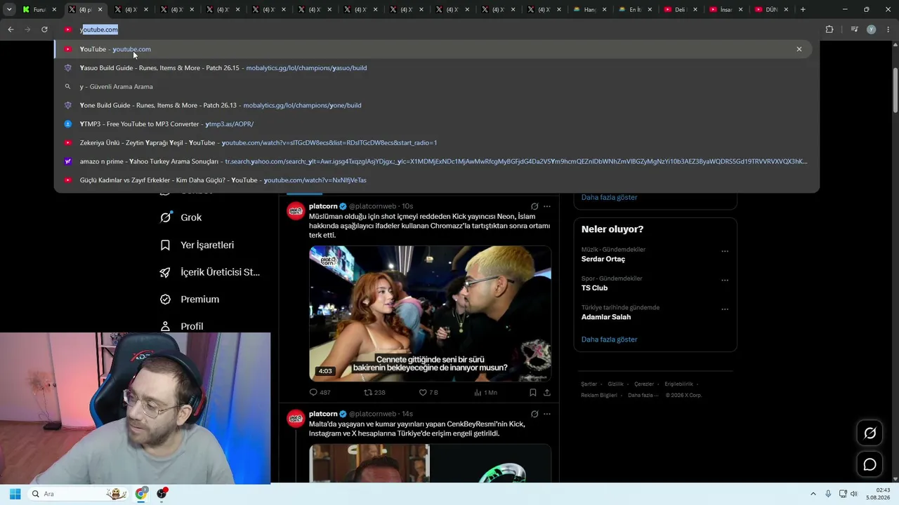The height and width of the screenshot is (505, 899).
Task: Switch to the İnsar YouTube tab
Action: 726,10
